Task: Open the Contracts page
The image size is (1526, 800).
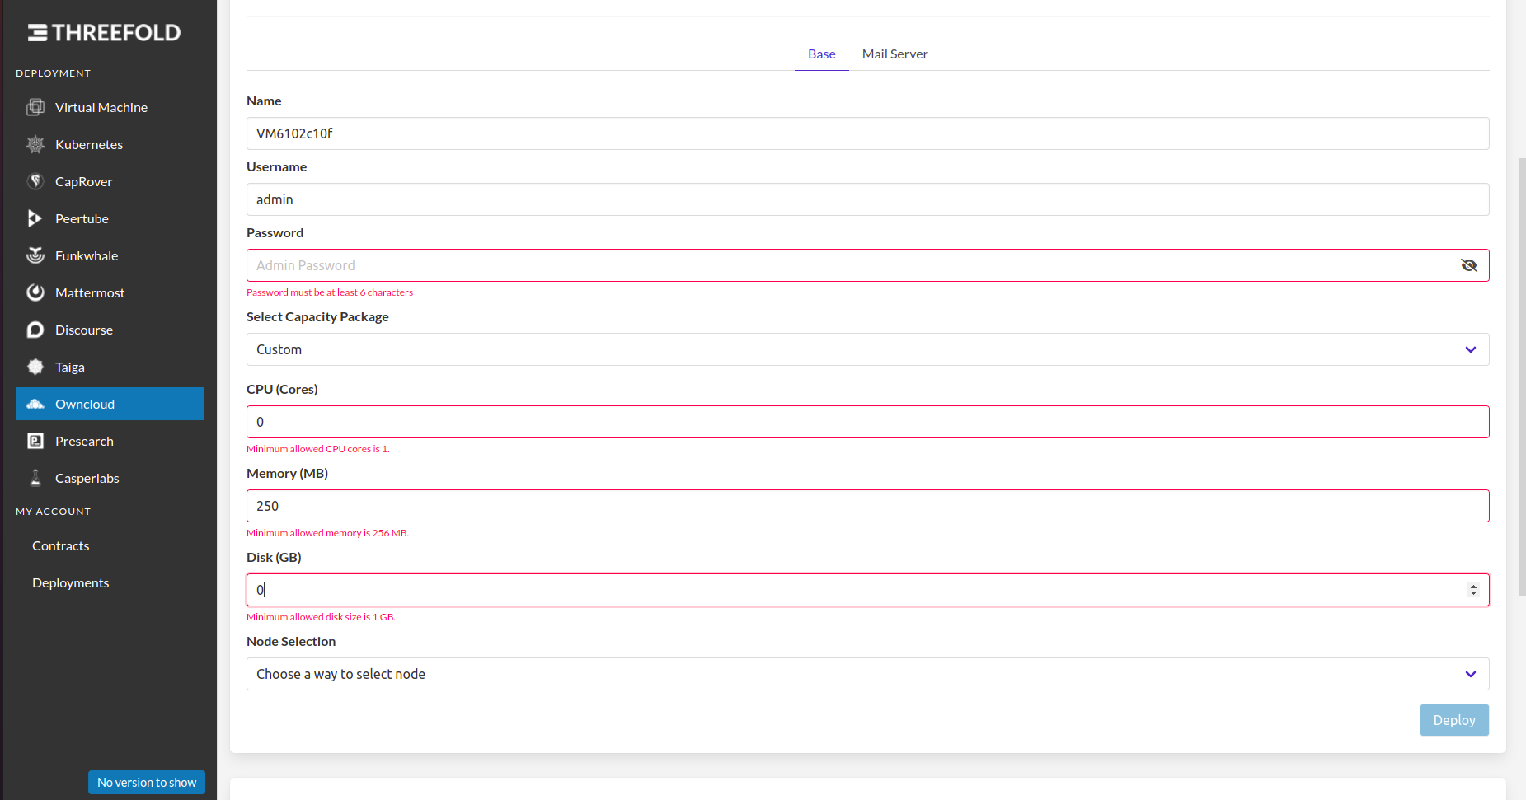Action: (x=60, y=545)
